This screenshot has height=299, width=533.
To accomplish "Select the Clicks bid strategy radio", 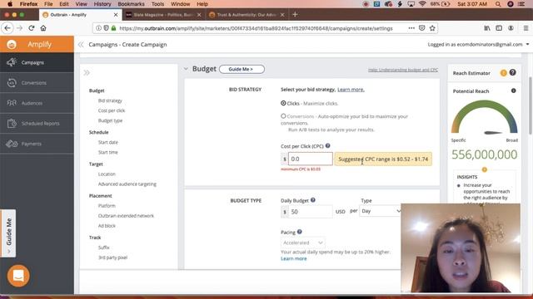I will [x=283, y=103].
